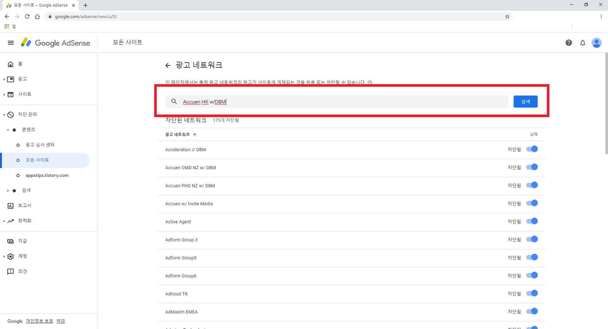This screenshot has height=329, width=608.
Task: Click the 175개 차단됨 count text
Action: pyautogui.click(x=226, y=120)
